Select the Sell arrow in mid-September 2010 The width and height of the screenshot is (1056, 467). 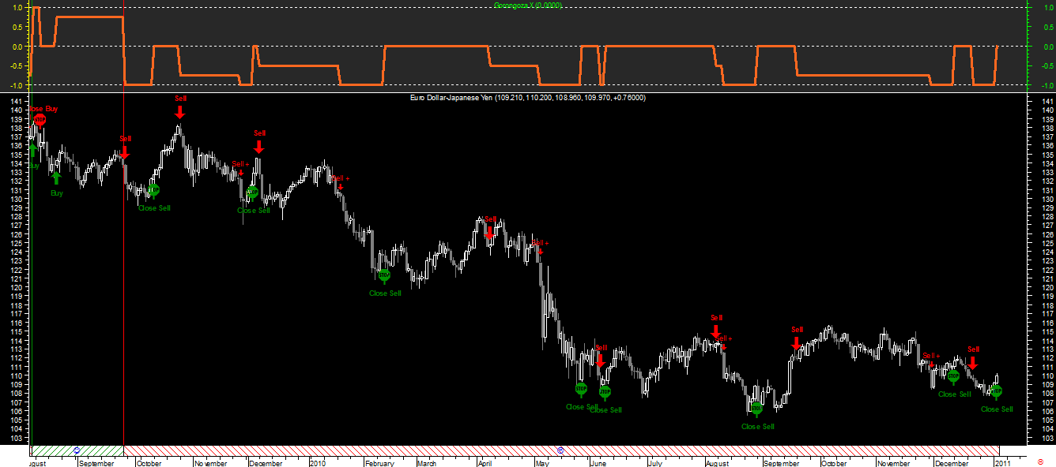[796, 343]
